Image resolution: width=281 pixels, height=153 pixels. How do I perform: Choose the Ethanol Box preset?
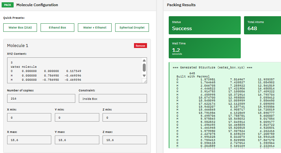[x=57, y=28]
